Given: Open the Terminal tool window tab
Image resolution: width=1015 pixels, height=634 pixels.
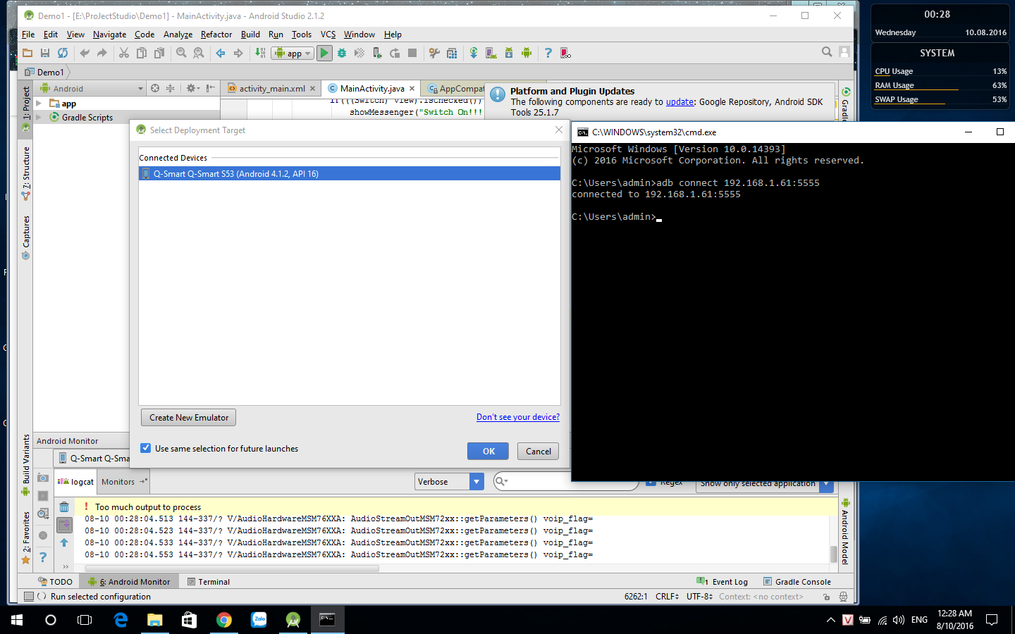Looking at the screenshot, I should coord(209,582).
